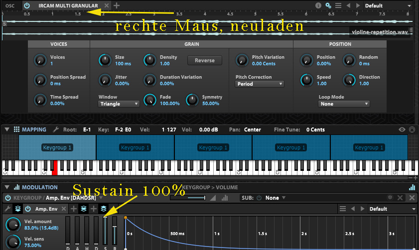Click the modulation amount slider
Viewport: 419px width, 250px height.
click(x=188, y=198)
